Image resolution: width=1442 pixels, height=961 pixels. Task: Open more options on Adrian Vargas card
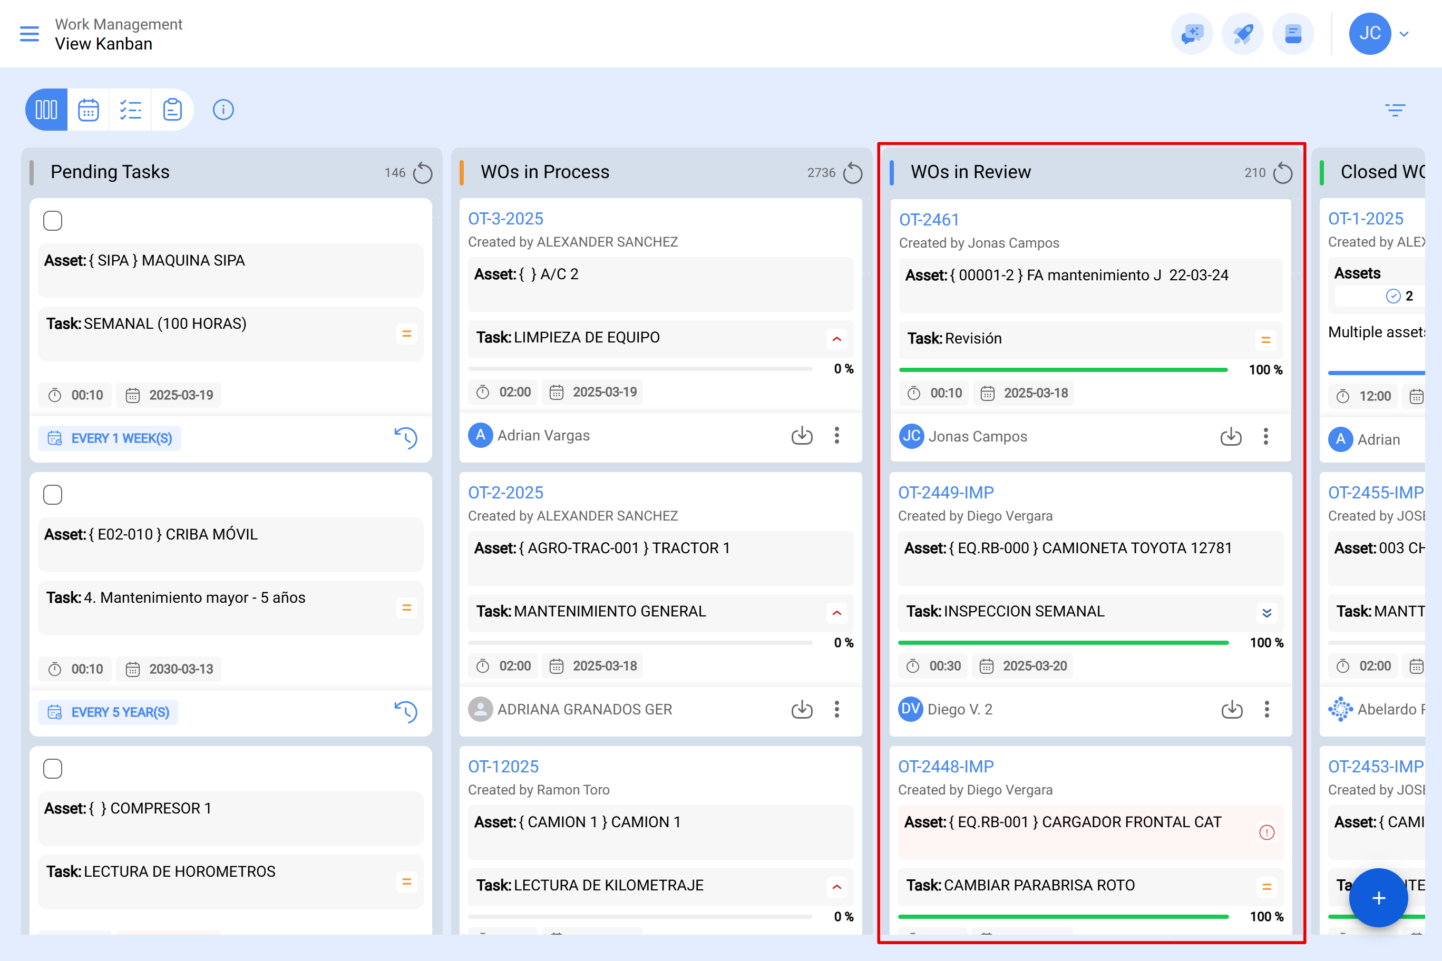click(837, 435)
